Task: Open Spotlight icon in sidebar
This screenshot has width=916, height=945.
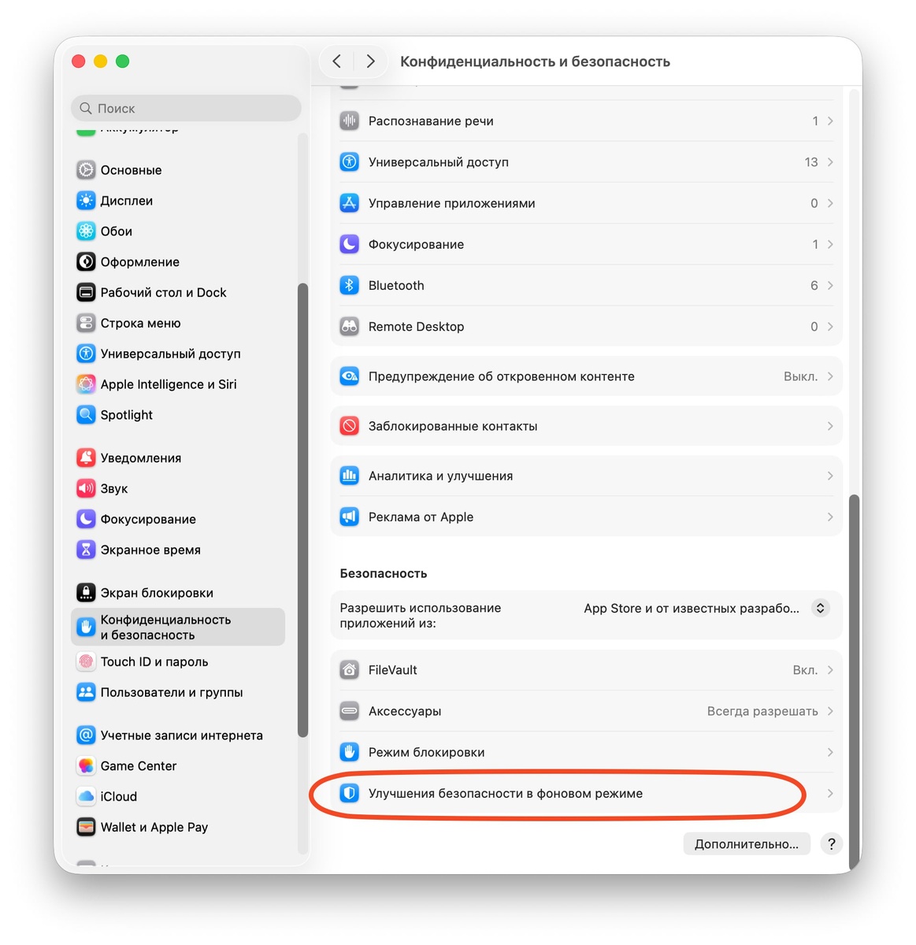Action: click(x=86, y=414)
